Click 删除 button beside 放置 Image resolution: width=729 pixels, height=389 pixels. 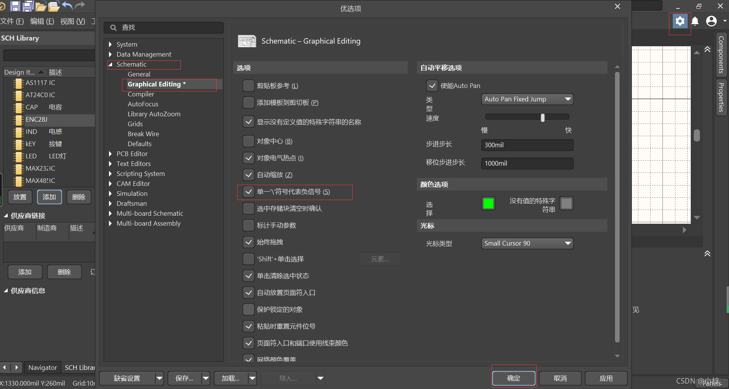point(79,197)
